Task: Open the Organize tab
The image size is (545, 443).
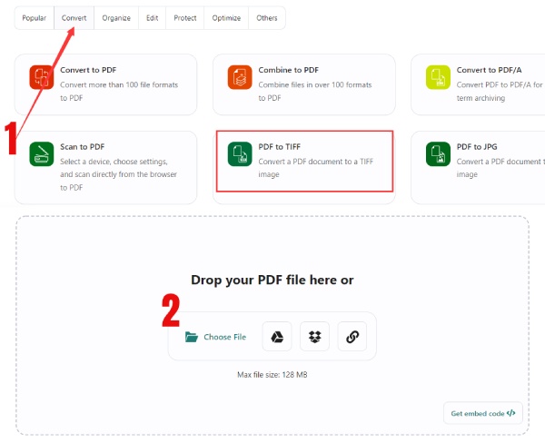Action: pyautogui.click(x=116, y=18)
